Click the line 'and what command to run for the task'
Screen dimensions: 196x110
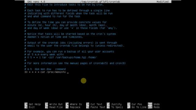pos(52,16)
